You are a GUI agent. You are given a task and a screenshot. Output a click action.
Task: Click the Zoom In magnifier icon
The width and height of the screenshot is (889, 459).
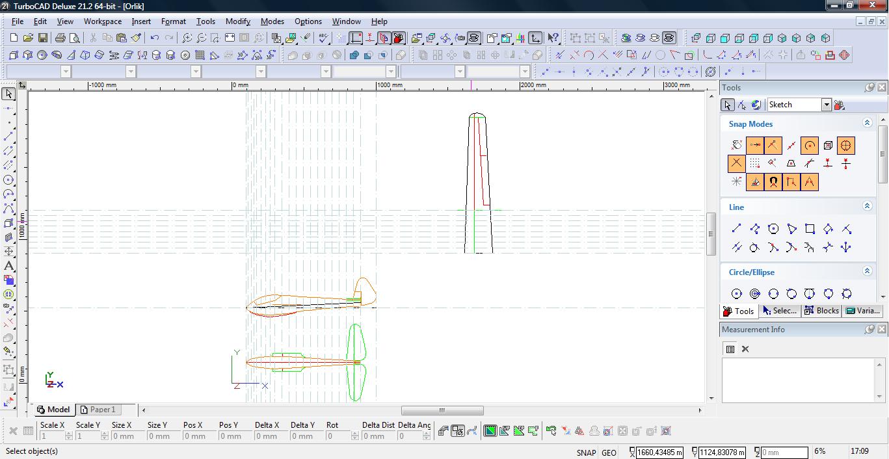[187, 38]
